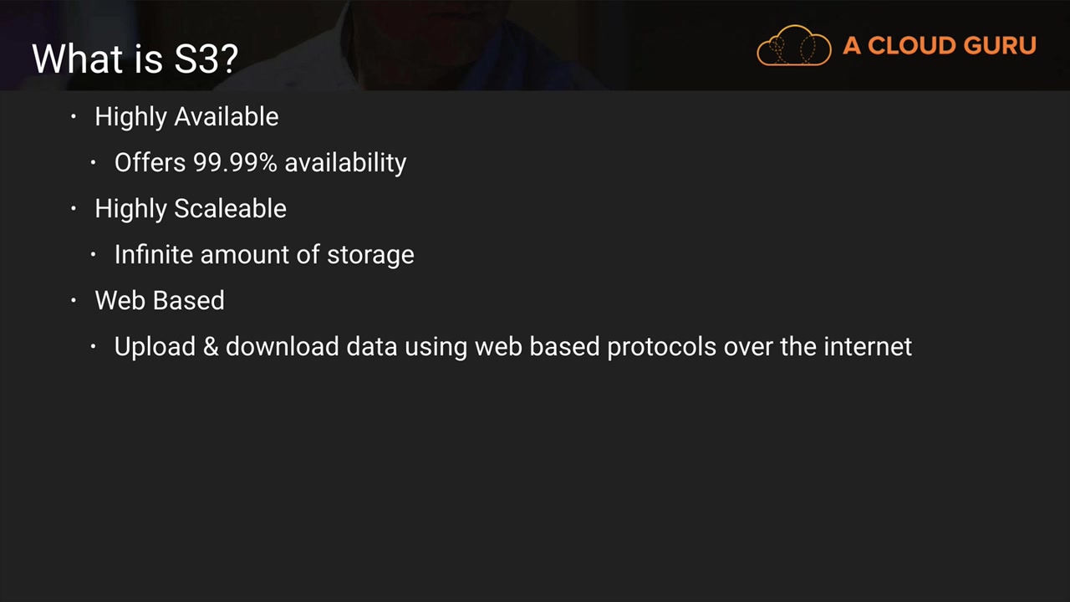Click the bullet dot before "Web Based"
Screen dimensions: 1070x602
(x=74, y=300)
